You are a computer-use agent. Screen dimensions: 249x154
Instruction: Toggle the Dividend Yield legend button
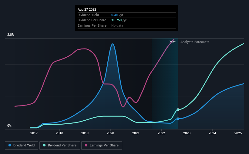click(22, 146)
